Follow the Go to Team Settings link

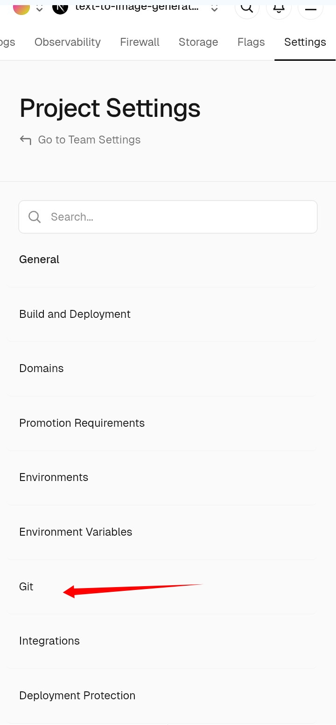(x=89, y=140)
